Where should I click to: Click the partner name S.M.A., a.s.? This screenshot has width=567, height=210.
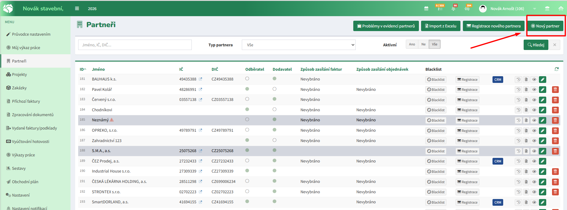tap(101, 151)
